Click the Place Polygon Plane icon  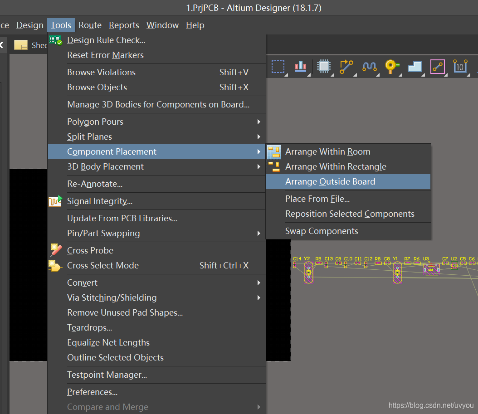point(415,67)
